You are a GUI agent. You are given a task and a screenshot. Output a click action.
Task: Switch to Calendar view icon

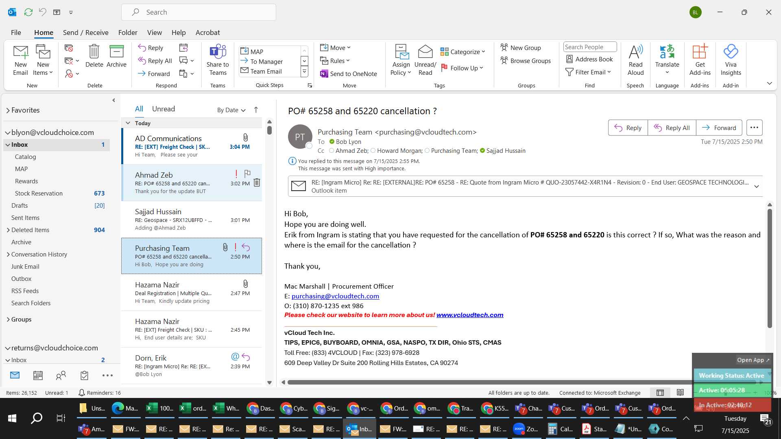(38, 375)
